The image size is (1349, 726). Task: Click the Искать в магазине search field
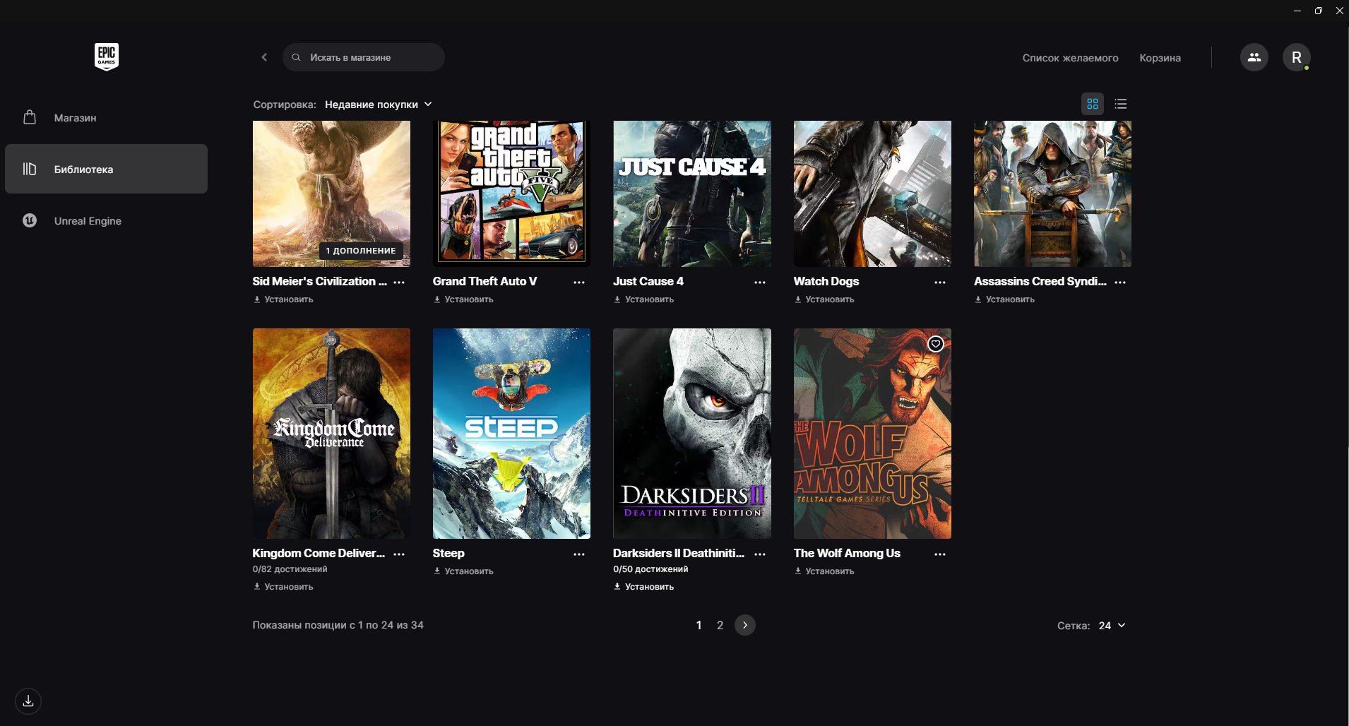pyautogui.click(x=364, y=57)
